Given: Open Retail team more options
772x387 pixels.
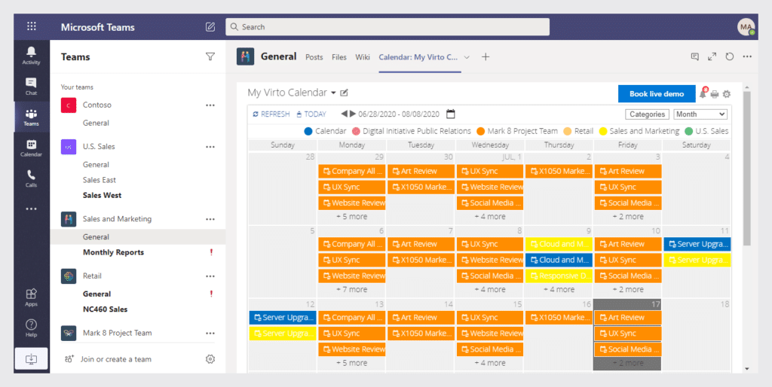Looking at the screenshot, I should pyautogui.click(x=210, y=276).
